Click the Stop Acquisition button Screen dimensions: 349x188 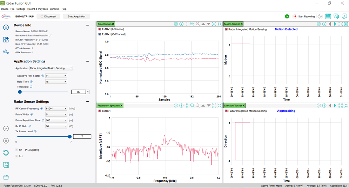pyautogui.click(x=76, y=16)
